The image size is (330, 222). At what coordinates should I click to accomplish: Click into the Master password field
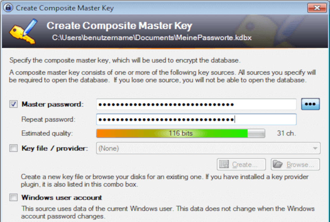coord(196,104)
